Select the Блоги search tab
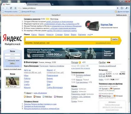Viewport: 131px width, 114px height. (x=67, y=35)
